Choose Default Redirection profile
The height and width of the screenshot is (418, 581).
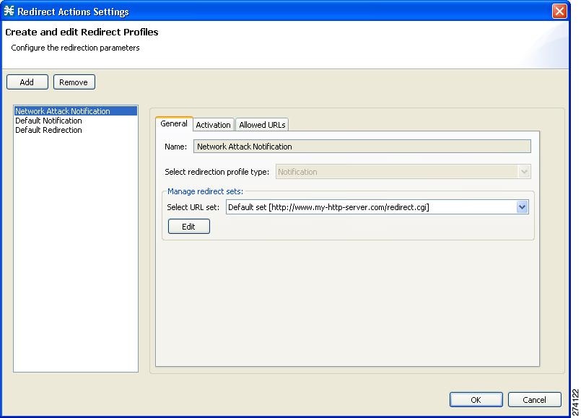point(48,130)
